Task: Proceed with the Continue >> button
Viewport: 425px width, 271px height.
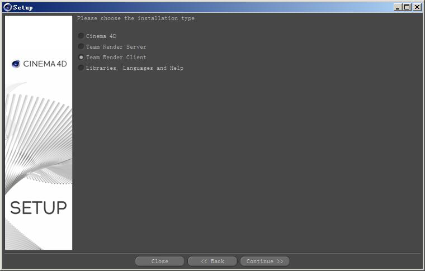Action: [x=265, y=262]
